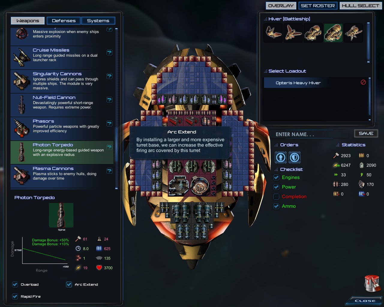Image resolution: width=384 pixels, height=307 pixels.
Task: Show info for Null-Field Cannon
Action: point(109,100)
